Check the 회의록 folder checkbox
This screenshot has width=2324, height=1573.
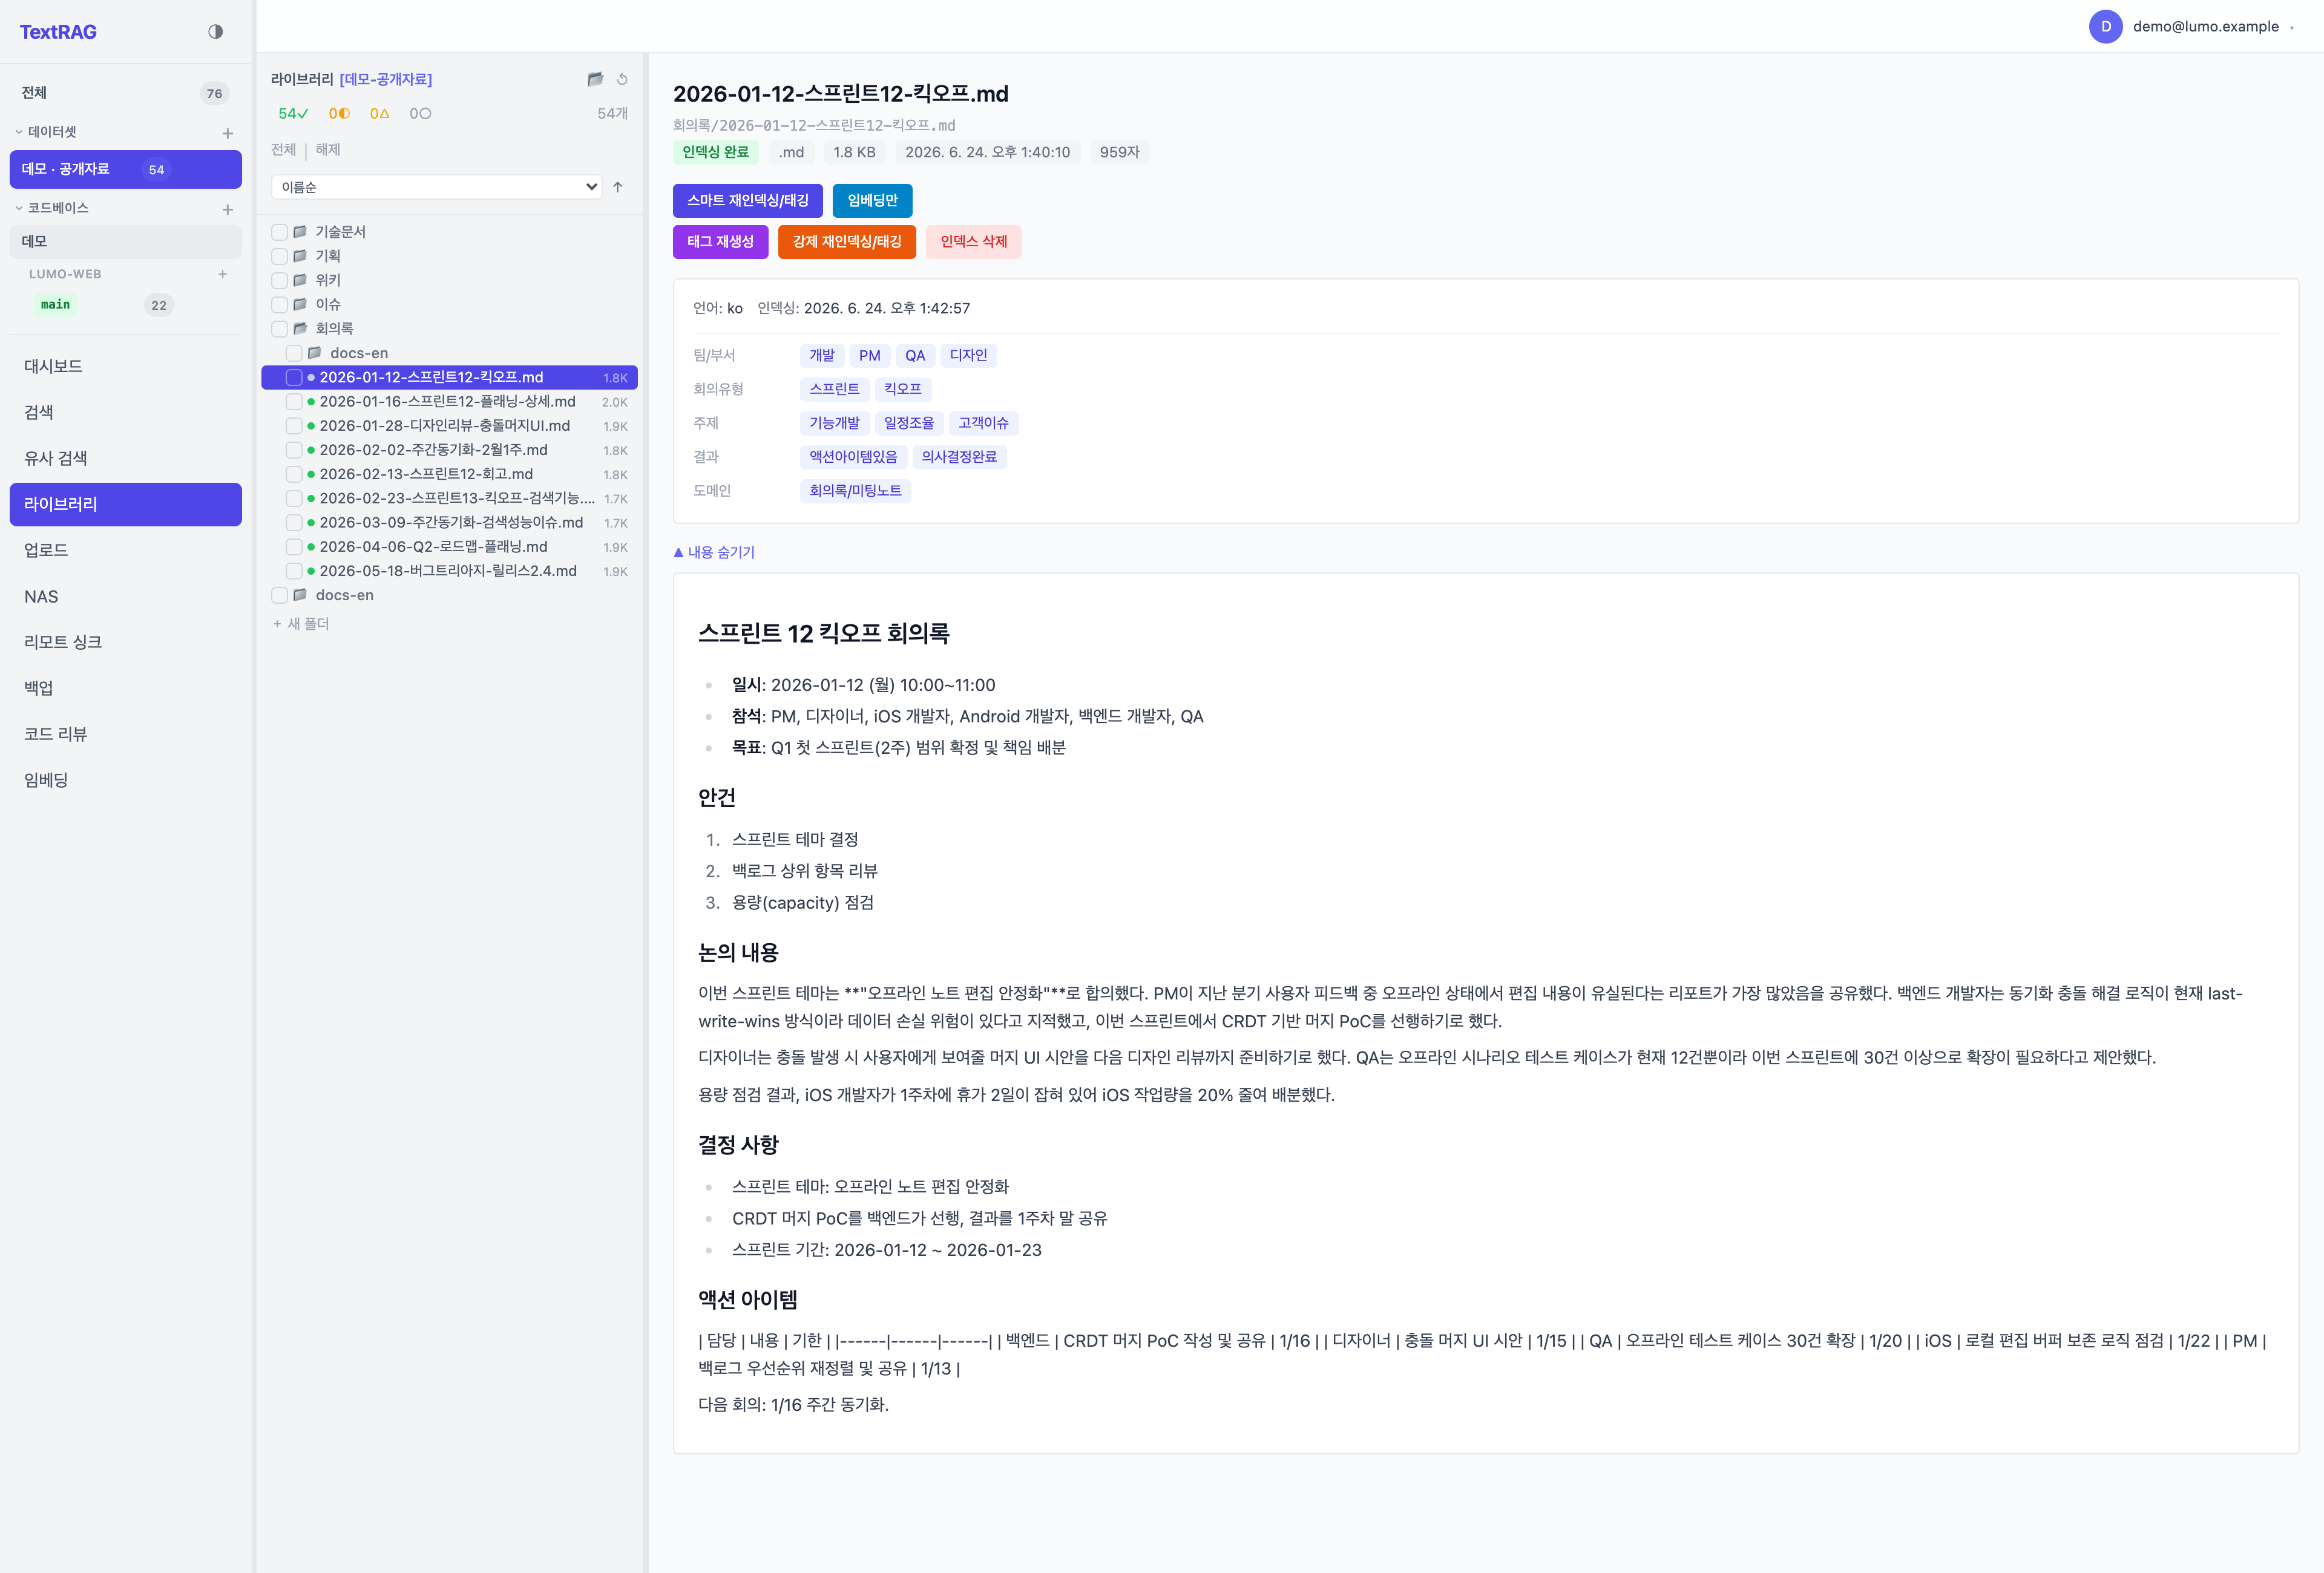pos(280,328)
